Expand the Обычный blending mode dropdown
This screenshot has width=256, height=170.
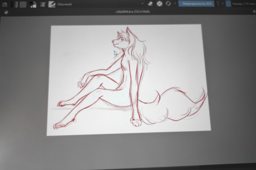click(x=100, y=4)
